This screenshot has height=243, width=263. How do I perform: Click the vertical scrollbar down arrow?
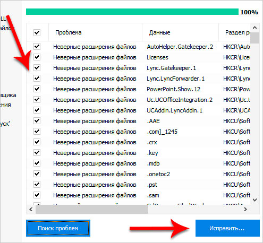pos(255,200)
